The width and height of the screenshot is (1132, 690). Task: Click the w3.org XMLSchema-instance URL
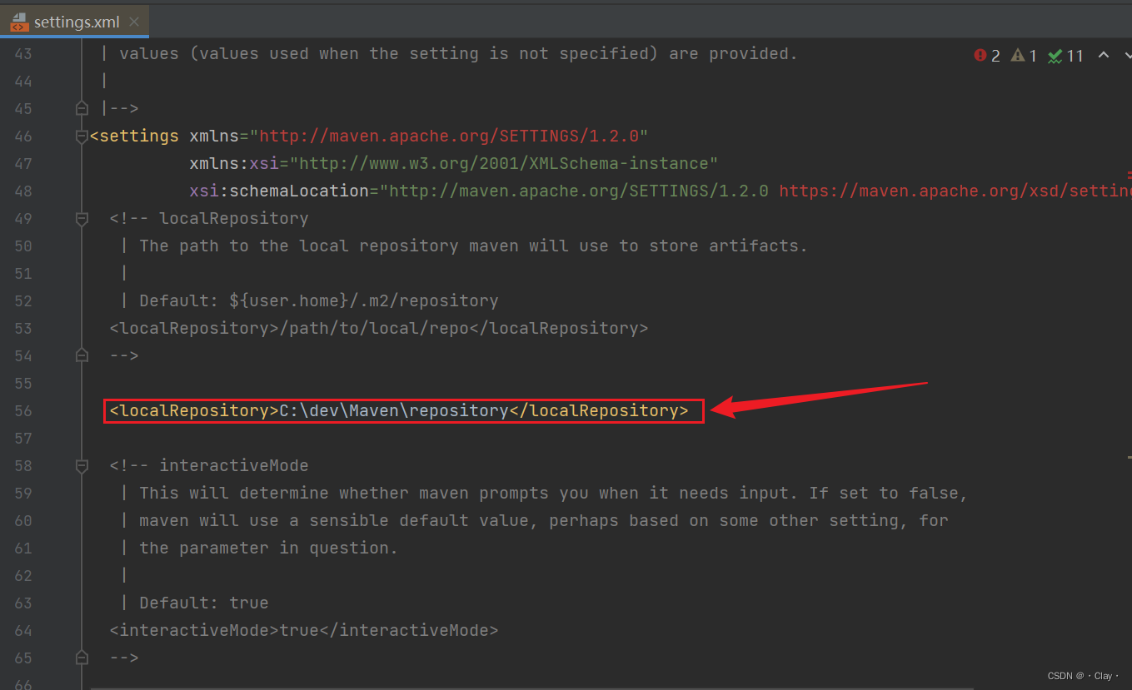(504, 163)
